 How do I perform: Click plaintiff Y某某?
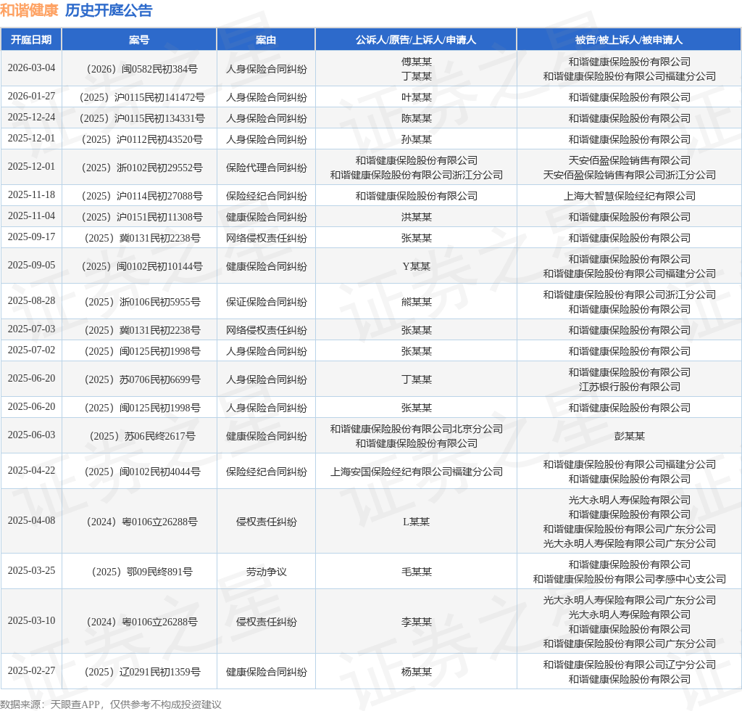point(416,267)
